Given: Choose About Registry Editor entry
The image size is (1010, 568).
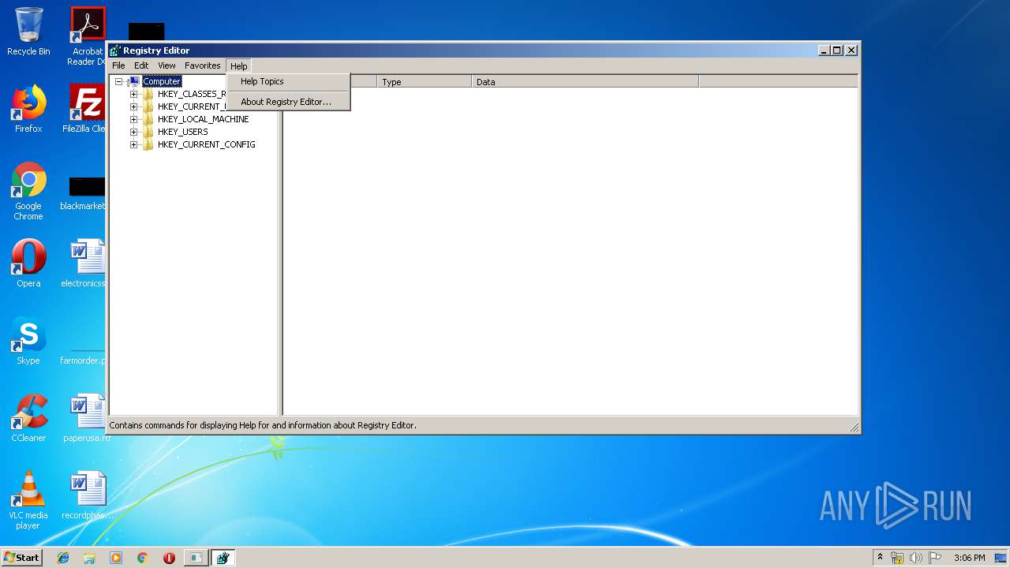Looking at the screenshot, I should click(289, 102).
